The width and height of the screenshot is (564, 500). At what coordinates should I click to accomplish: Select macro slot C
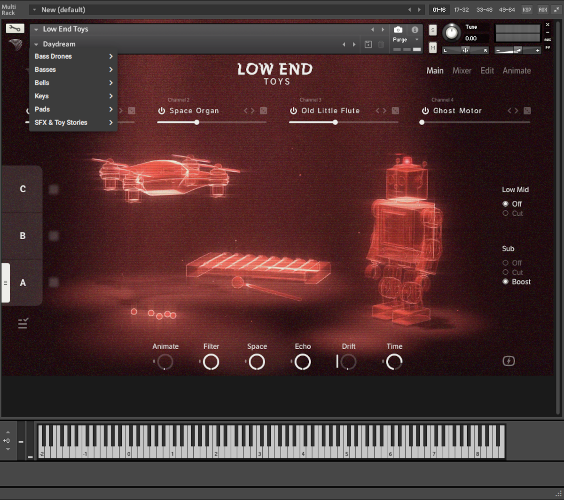click(x=23, y=189)
